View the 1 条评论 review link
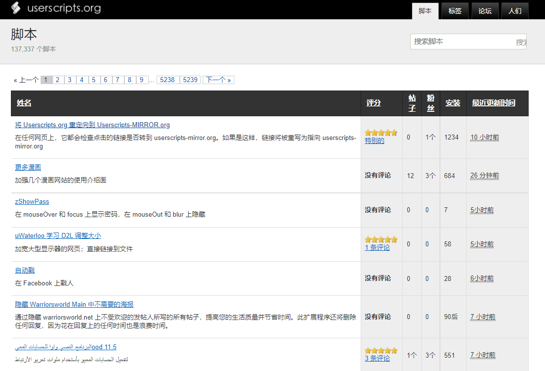 point(377,247)
